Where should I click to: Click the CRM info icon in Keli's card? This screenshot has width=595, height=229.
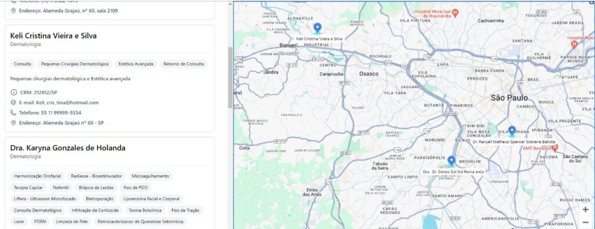(x=14, y=92)
